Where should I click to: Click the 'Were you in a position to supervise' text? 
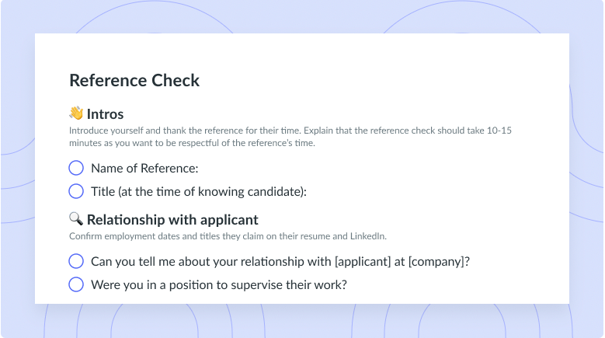[219, 285]
